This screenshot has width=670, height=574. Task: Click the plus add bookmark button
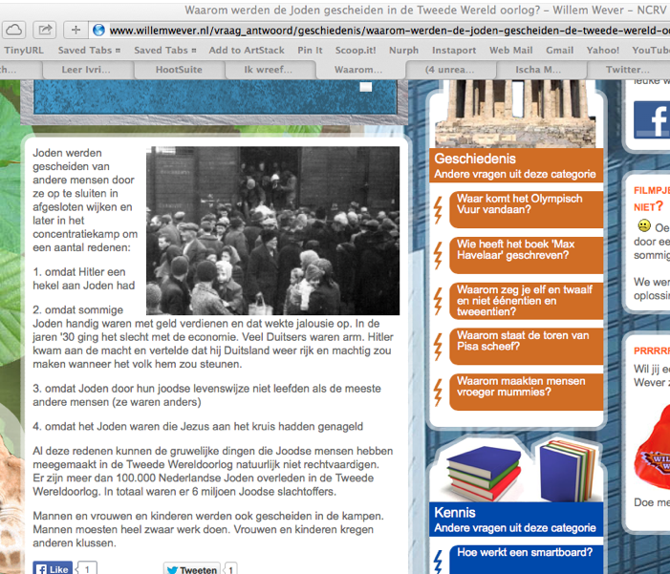76,30
